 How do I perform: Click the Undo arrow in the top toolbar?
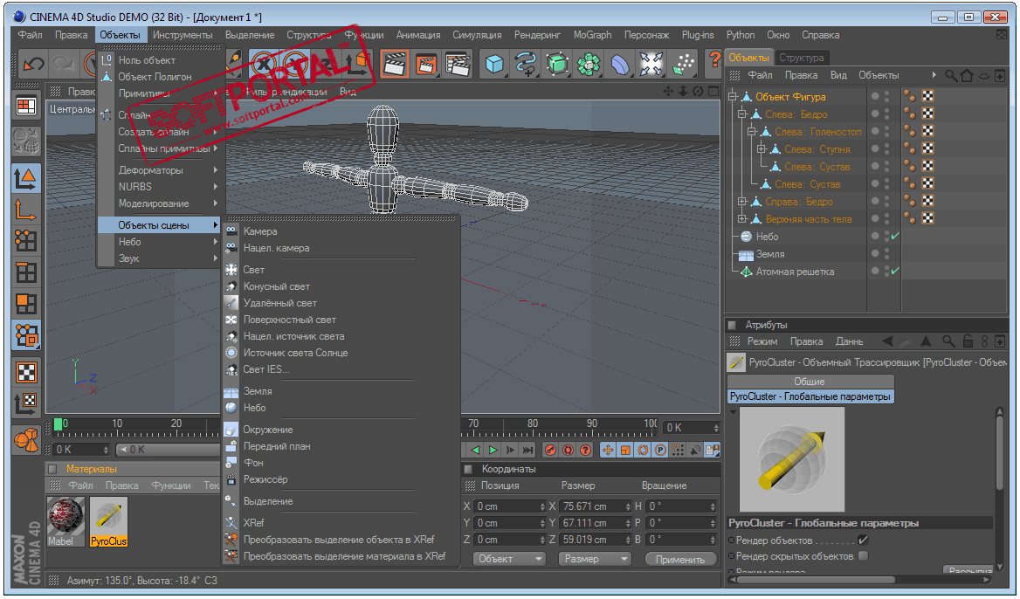[33, 64]
